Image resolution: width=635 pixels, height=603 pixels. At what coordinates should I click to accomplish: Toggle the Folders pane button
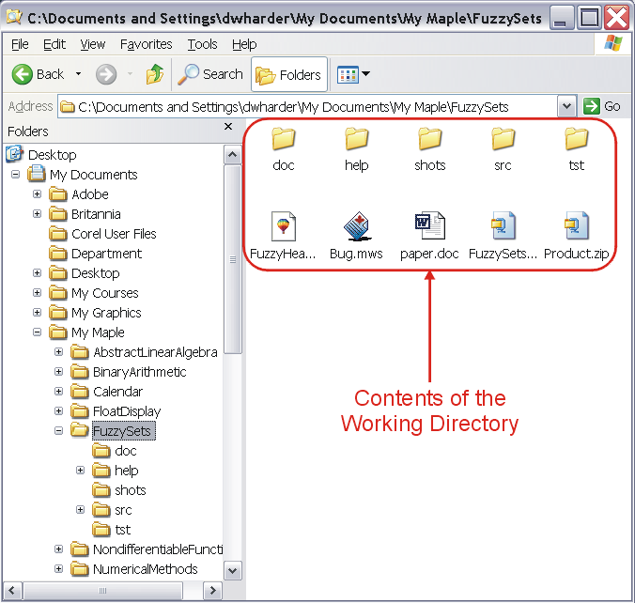[x=289, y=74]
